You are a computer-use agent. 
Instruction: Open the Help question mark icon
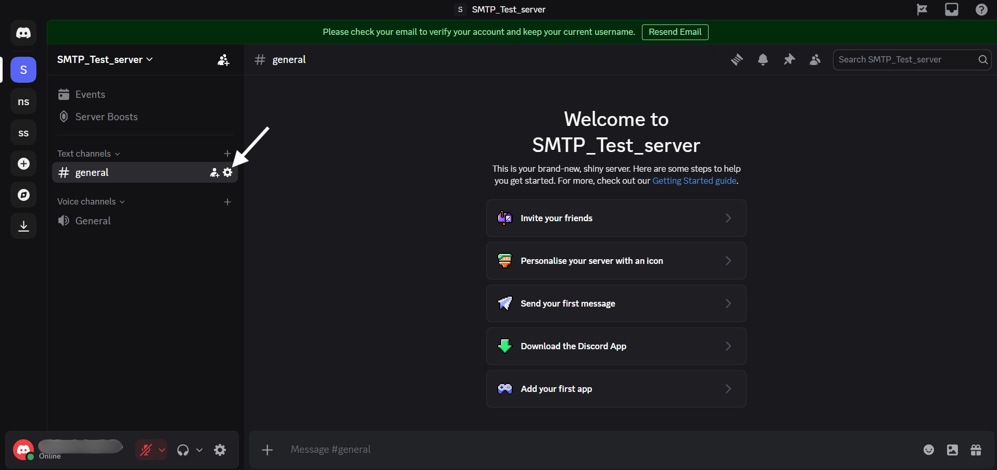point(982,9)
